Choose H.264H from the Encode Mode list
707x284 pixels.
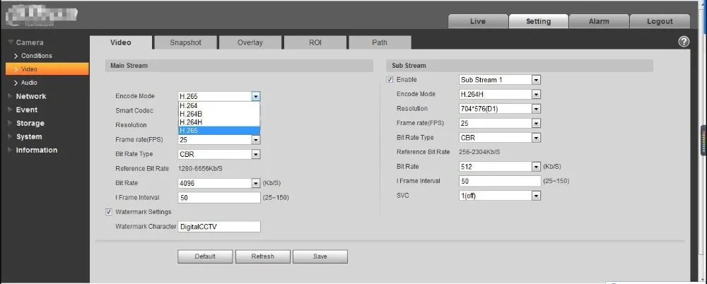coord(219,122)
